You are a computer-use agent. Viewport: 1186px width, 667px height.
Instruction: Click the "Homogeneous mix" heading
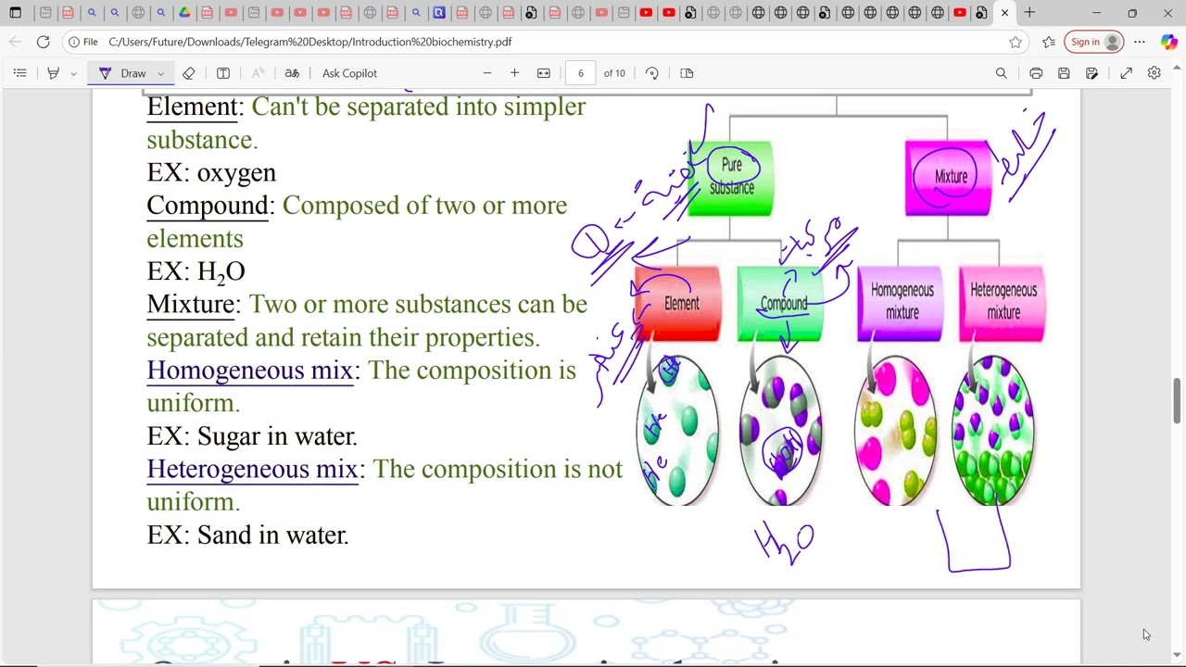click(249, 371)
